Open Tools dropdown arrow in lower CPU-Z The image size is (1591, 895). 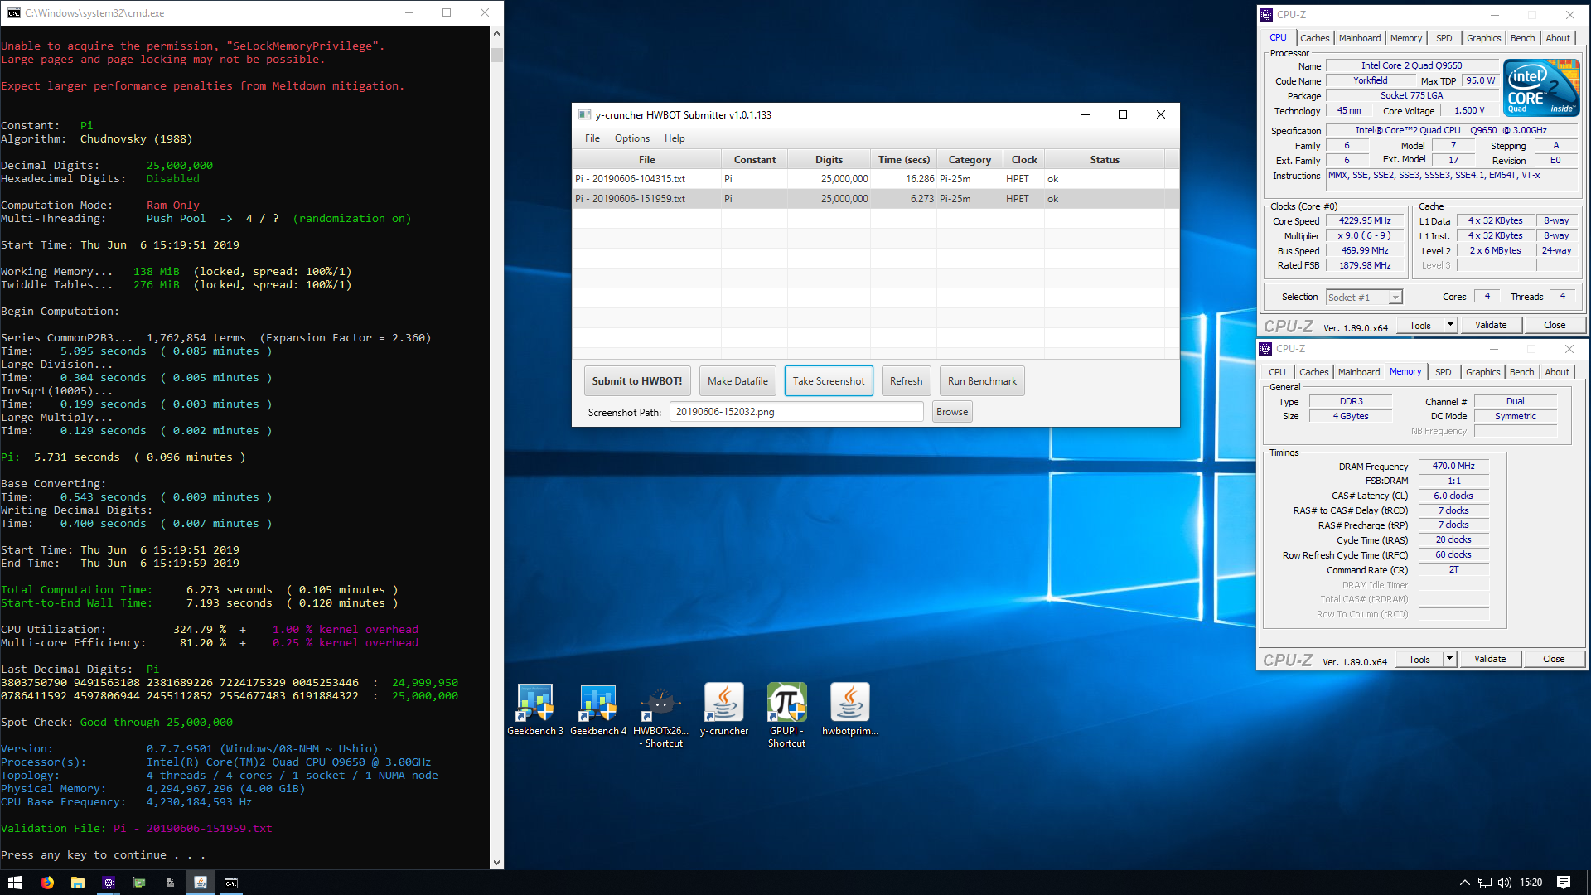tap(1449, 659)
